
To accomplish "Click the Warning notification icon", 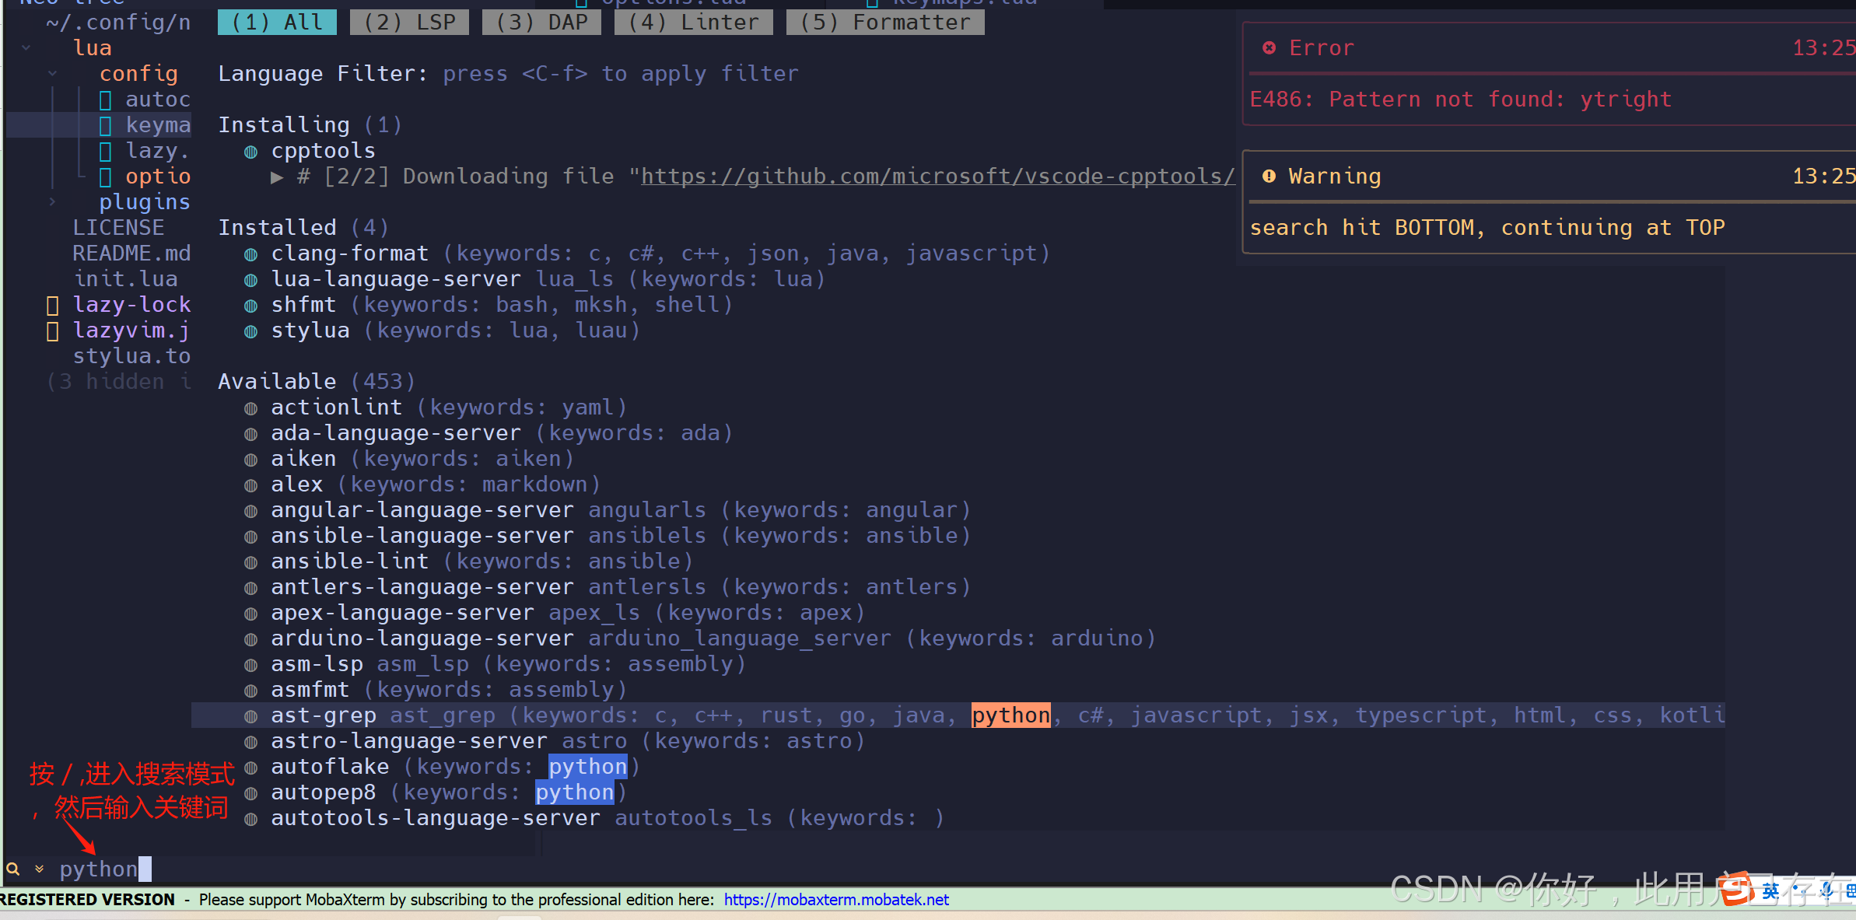I will (x=1269, y=177).
